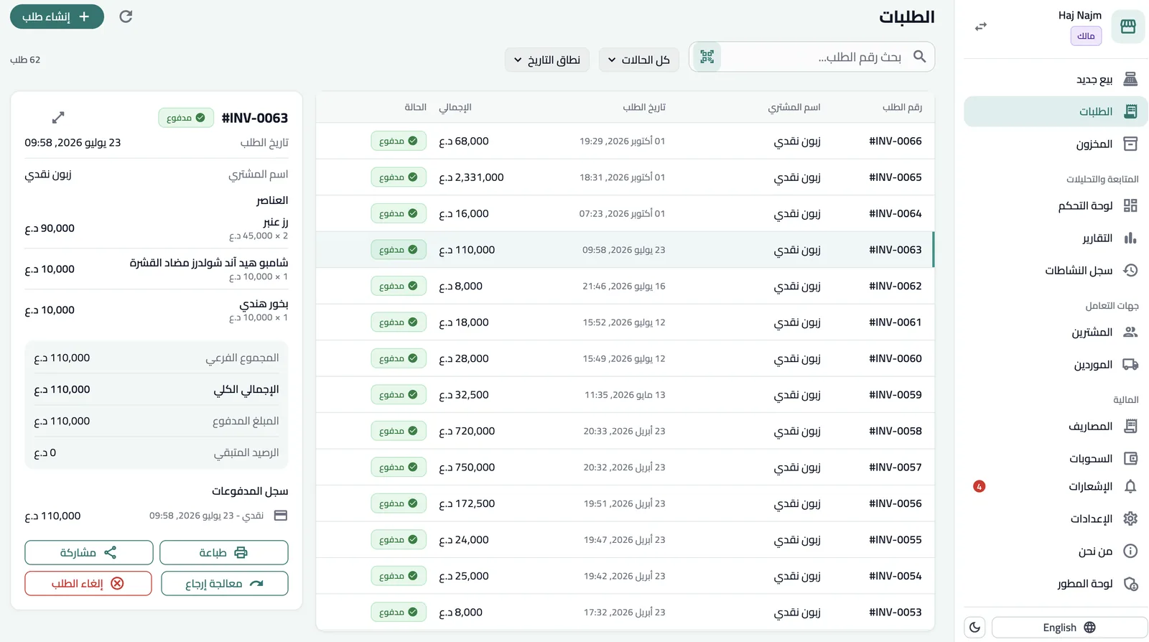
Task: Go to inventory (المخزون)
Action: pos(1056,144)
